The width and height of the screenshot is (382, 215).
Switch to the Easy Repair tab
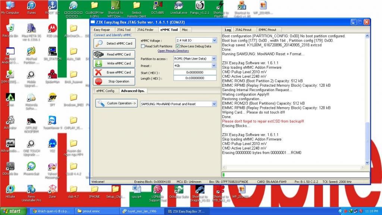pos(102,30)
